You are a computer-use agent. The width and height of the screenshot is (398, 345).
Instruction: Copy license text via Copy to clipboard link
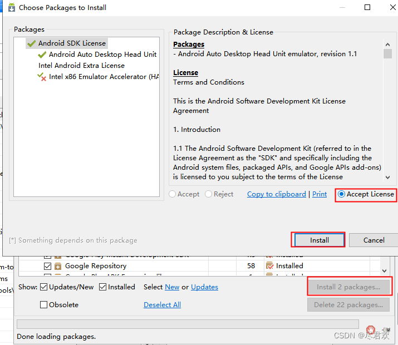click(277, 194)
